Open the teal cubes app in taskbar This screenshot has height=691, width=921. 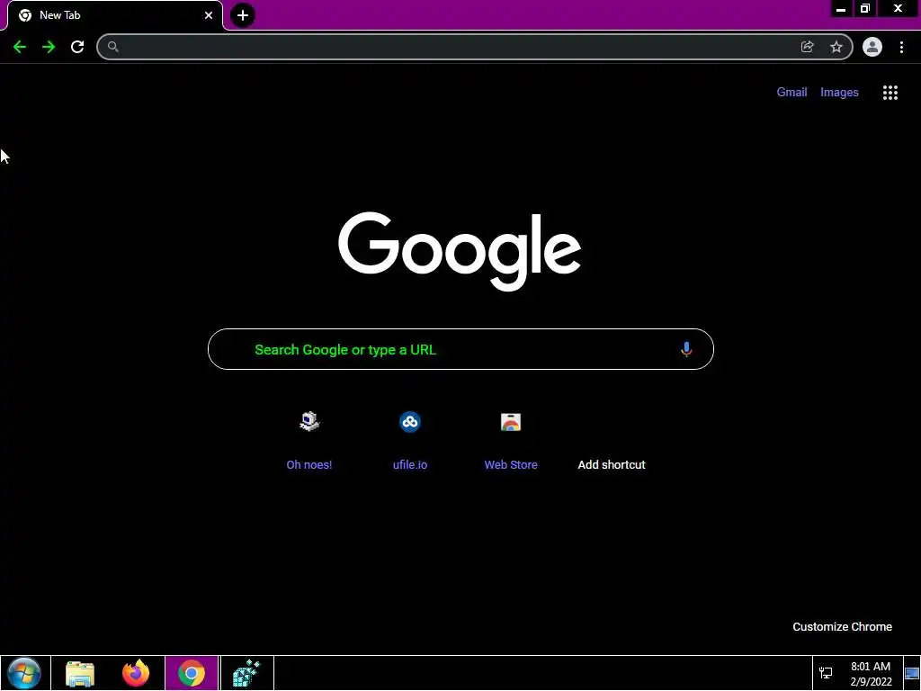point(246,673)
